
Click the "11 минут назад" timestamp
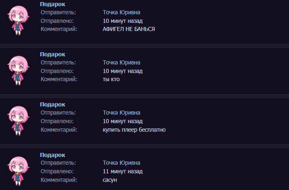122,171
